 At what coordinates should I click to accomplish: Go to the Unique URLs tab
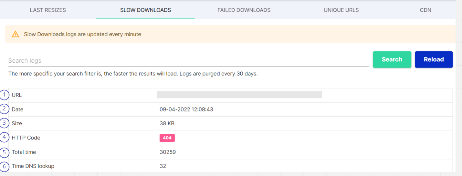341,10
